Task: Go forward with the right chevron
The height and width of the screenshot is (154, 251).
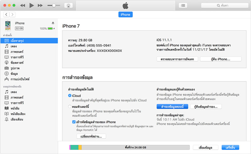Action: click(12, 14)
